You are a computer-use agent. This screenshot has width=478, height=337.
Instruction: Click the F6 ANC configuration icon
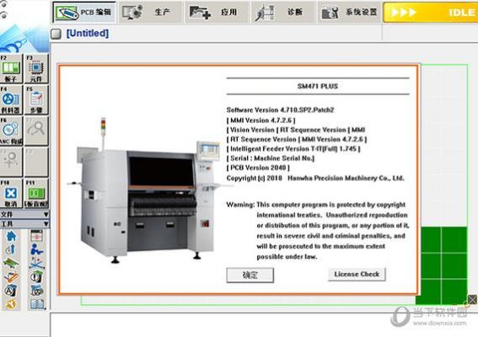(11, 131)
